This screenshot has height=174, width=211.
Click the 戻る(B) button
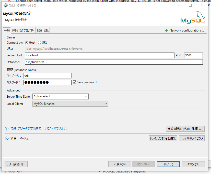(x=120, y=164)
